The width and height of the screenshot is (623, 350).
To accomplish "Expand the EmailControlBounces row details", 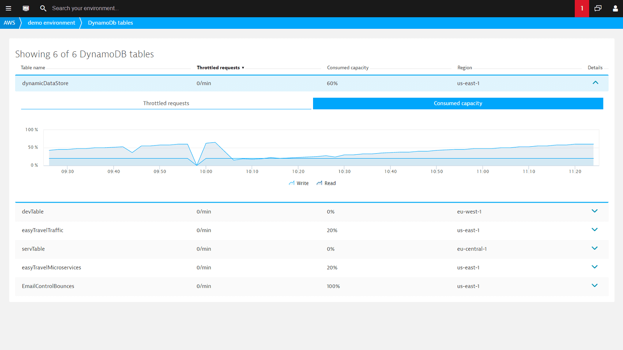I will pyautogui.click(x=595, y=286).
